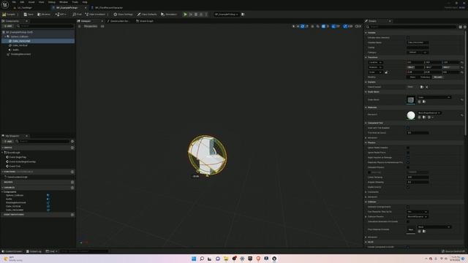Set Mobility to Movable
This screenshot has height=263, width=468.
coord(438,77)
